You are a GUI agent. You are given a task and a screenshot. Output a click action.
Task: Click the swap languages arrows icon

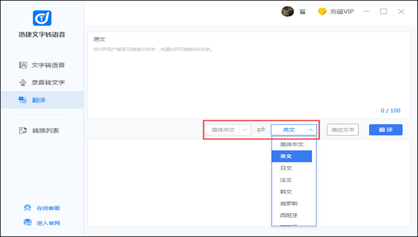[261, 130]
